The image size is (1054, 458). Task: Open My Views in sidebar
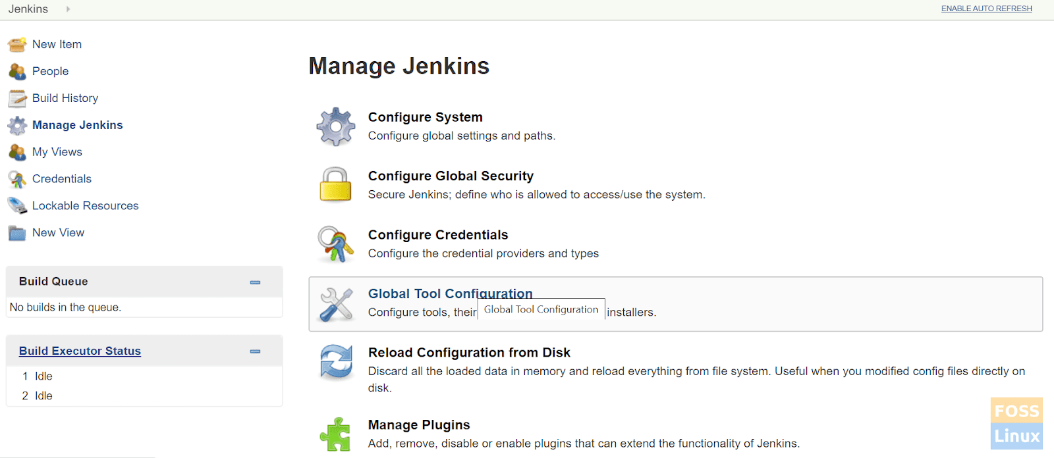tap(57, 153)
